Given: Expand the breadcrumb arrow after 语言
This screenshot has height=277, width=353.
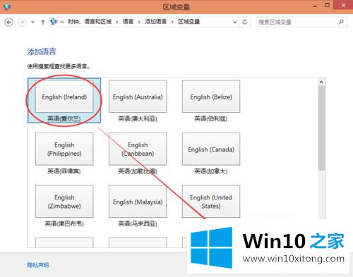Looking at the screenshot, I should (139, 22).
